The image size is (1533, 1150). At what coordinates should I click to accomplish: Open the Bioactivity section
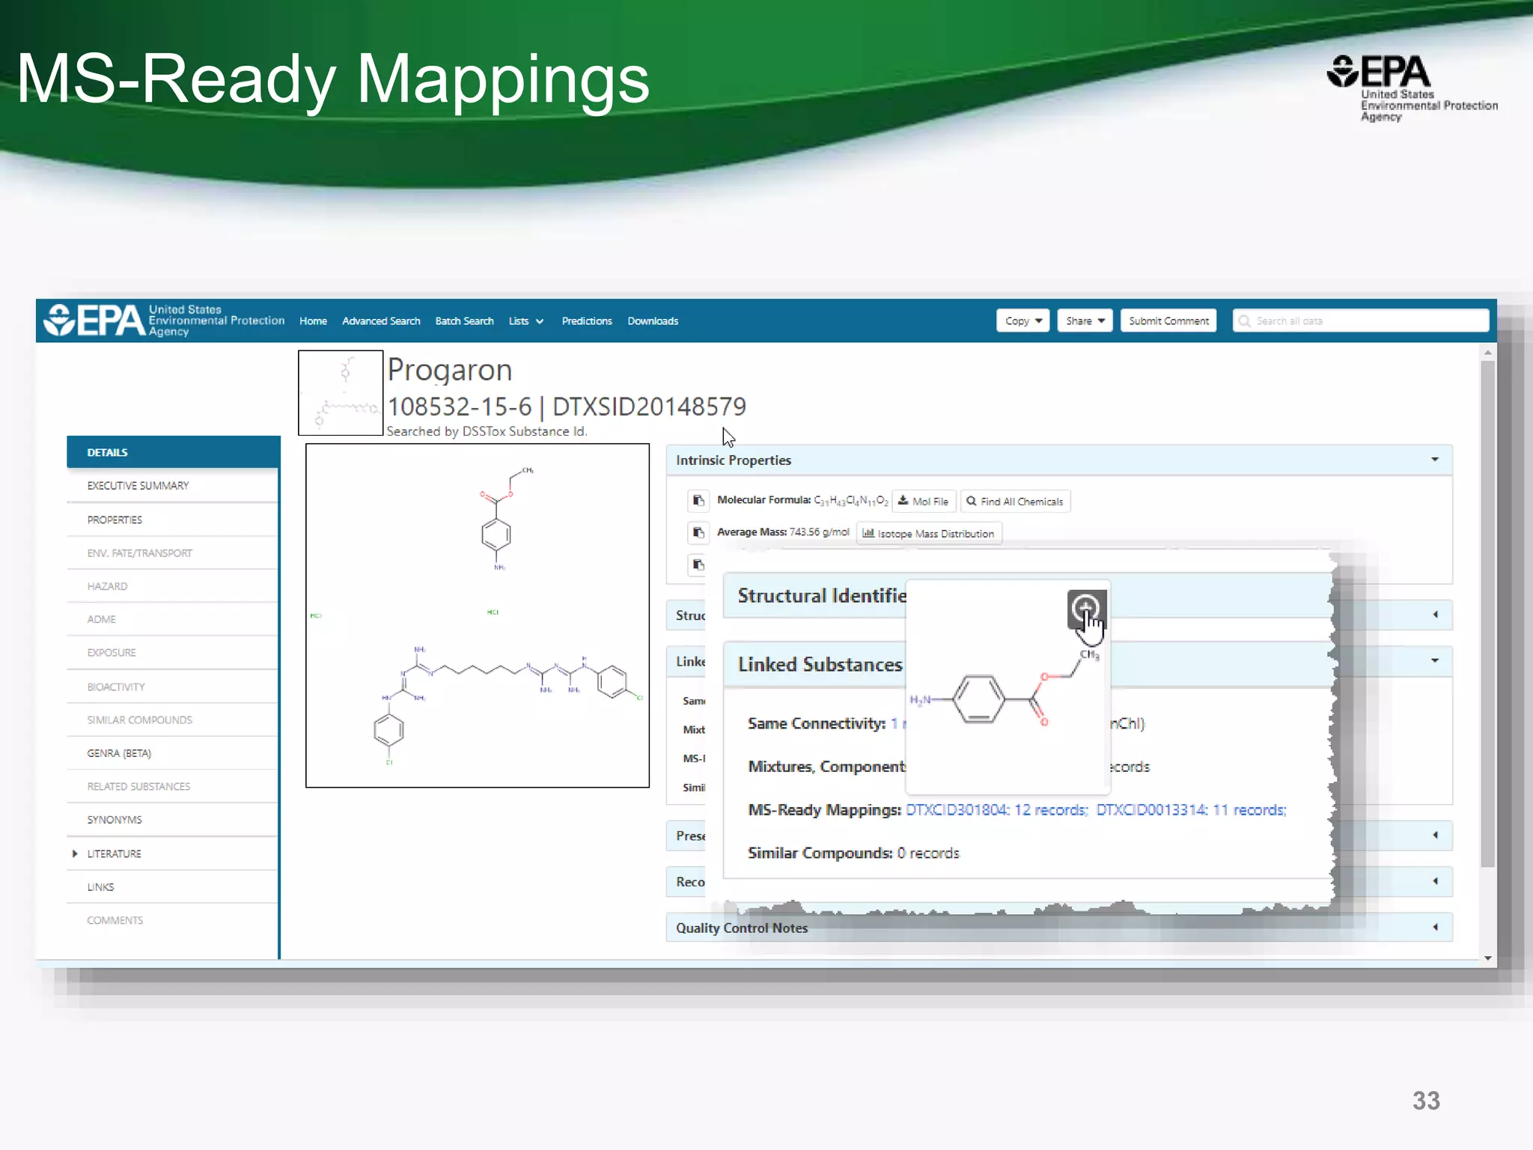pos(172,687)
